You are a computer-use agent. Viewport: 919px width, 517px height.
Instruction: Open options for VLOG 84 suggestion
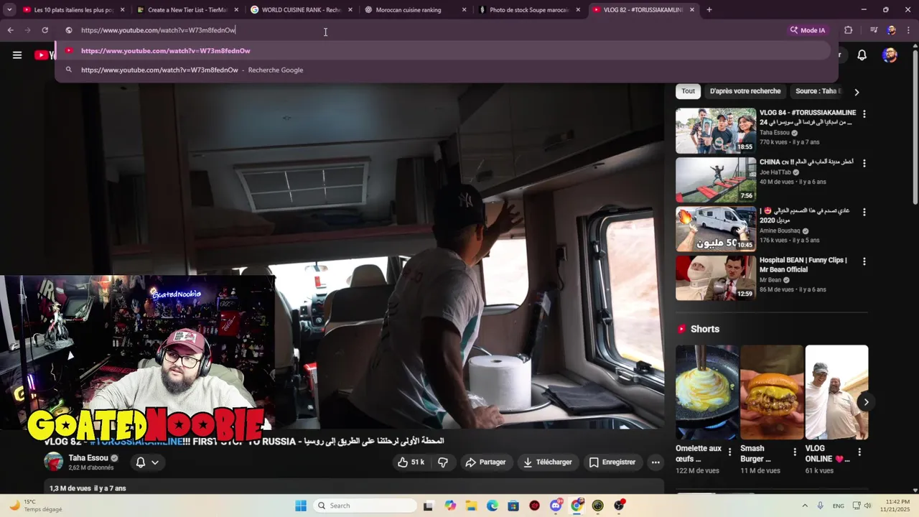(864, 114)
